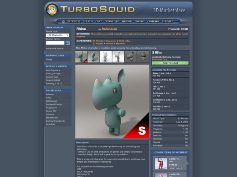This screenshot has width=237, height=177.
Task: Open top seller viRez
Action: click(49, 98)
